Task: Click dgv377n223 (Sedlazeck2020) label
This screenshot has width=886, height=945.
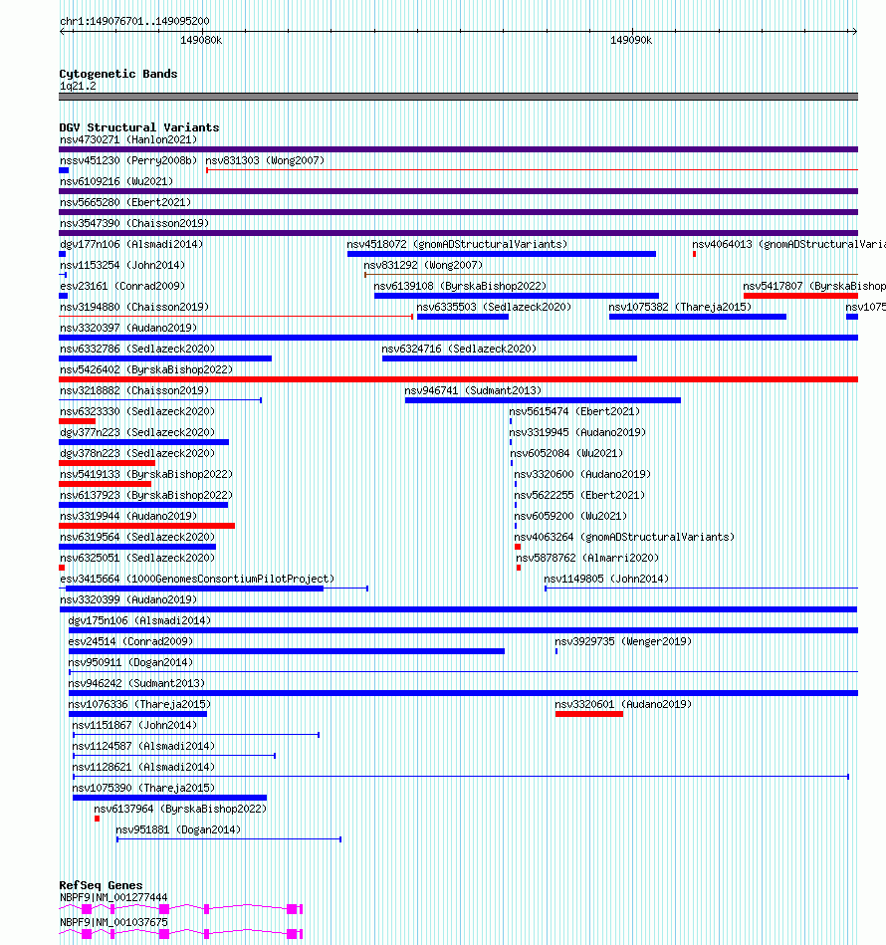Action: pyautogui.click(x=137, y=433)
